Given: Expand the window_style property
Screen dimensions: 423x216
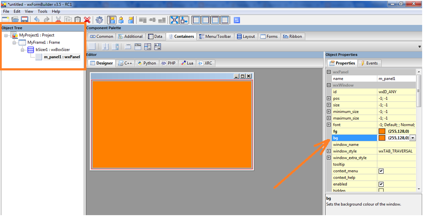Looking at the screenshot, I should 328,151.
